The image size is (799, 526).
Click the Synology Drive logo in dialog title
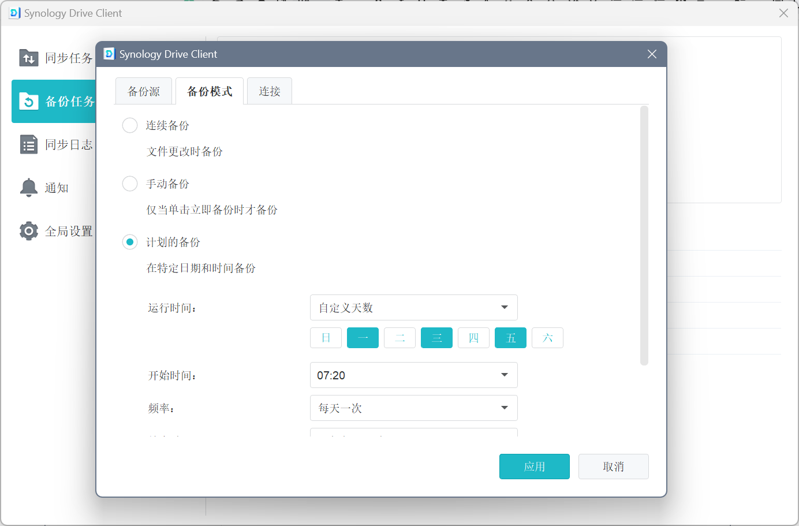click(109, 54)
